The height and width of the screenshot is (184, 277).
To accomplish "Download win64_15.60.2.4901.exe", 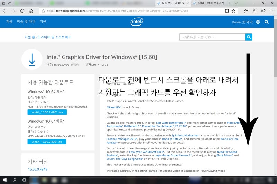I will pos(47,112).
